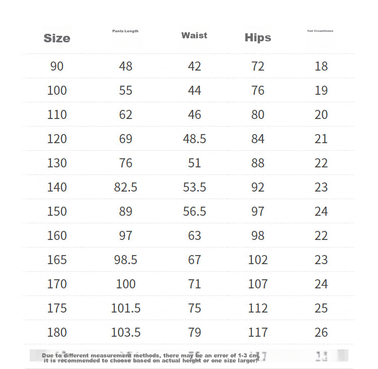This screenshot has height=369, width=378.
Task: Click the Hips column header
Action: [258, 38]
